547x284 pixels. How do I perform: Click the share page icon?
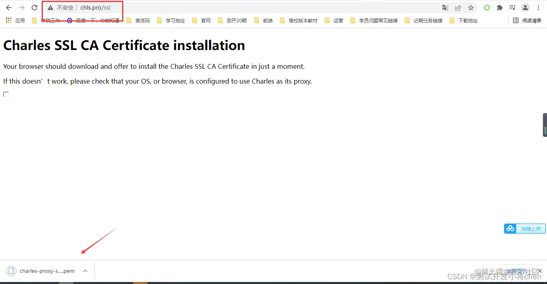pyautogui.click(x=458, y=8)
